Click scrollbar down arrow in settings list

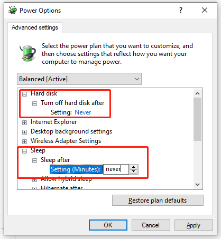pyautogui.click(x=197, y=185)
